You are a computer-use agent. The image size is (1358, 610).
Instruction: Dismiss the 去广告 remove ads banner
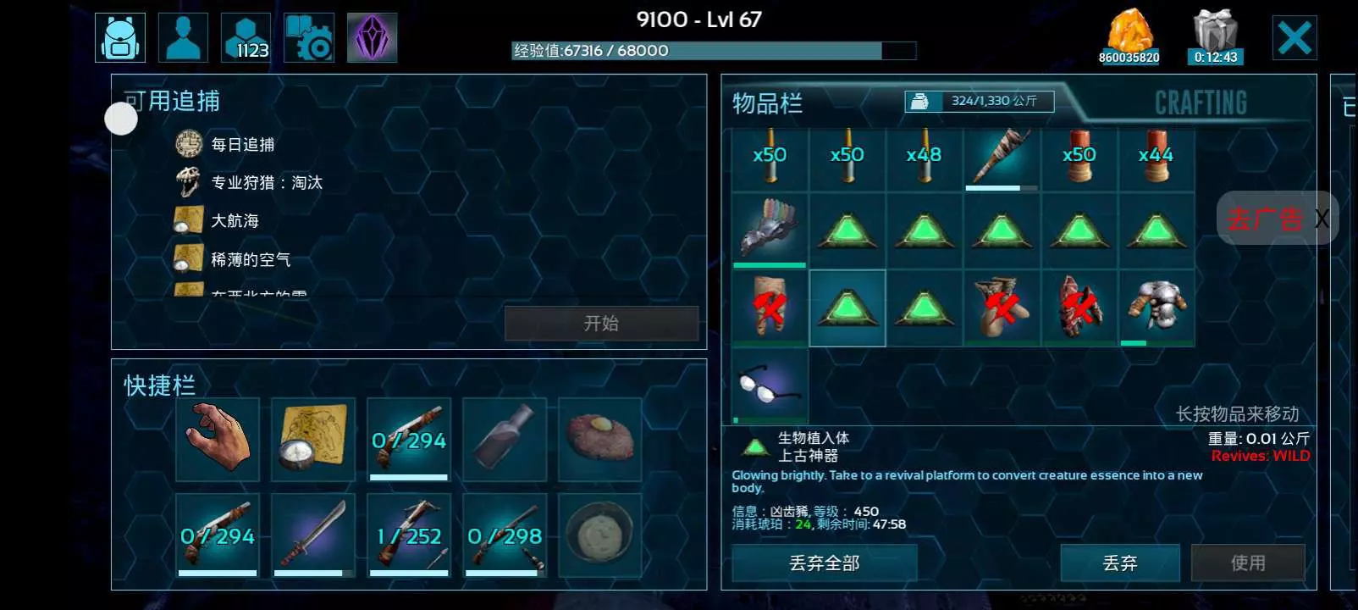pos(1322,219)
